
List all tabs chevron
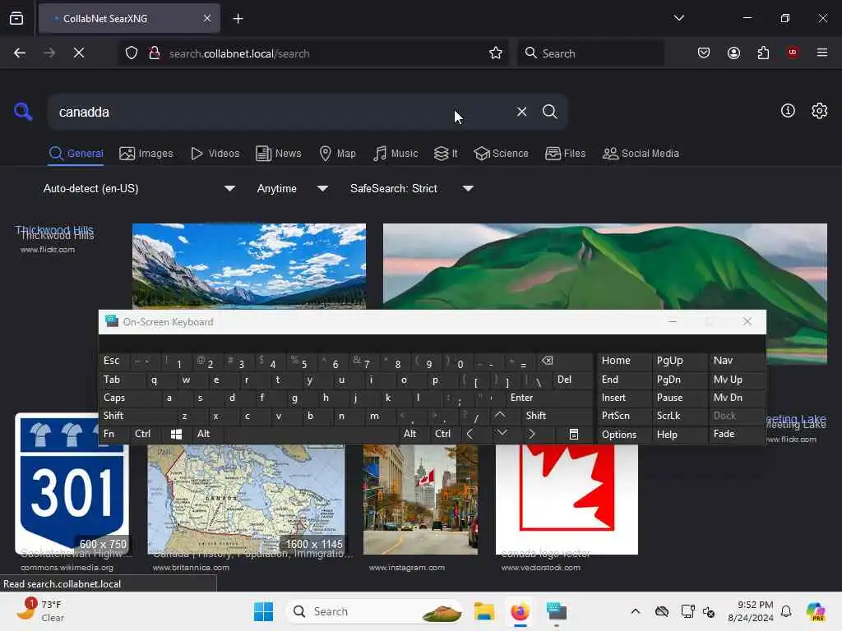pyautogui.click(x=678, y=18)
